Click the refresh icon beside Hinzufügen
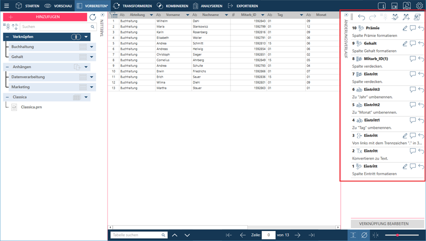Viewport: 426px width, 241px height. coord(93,17)
